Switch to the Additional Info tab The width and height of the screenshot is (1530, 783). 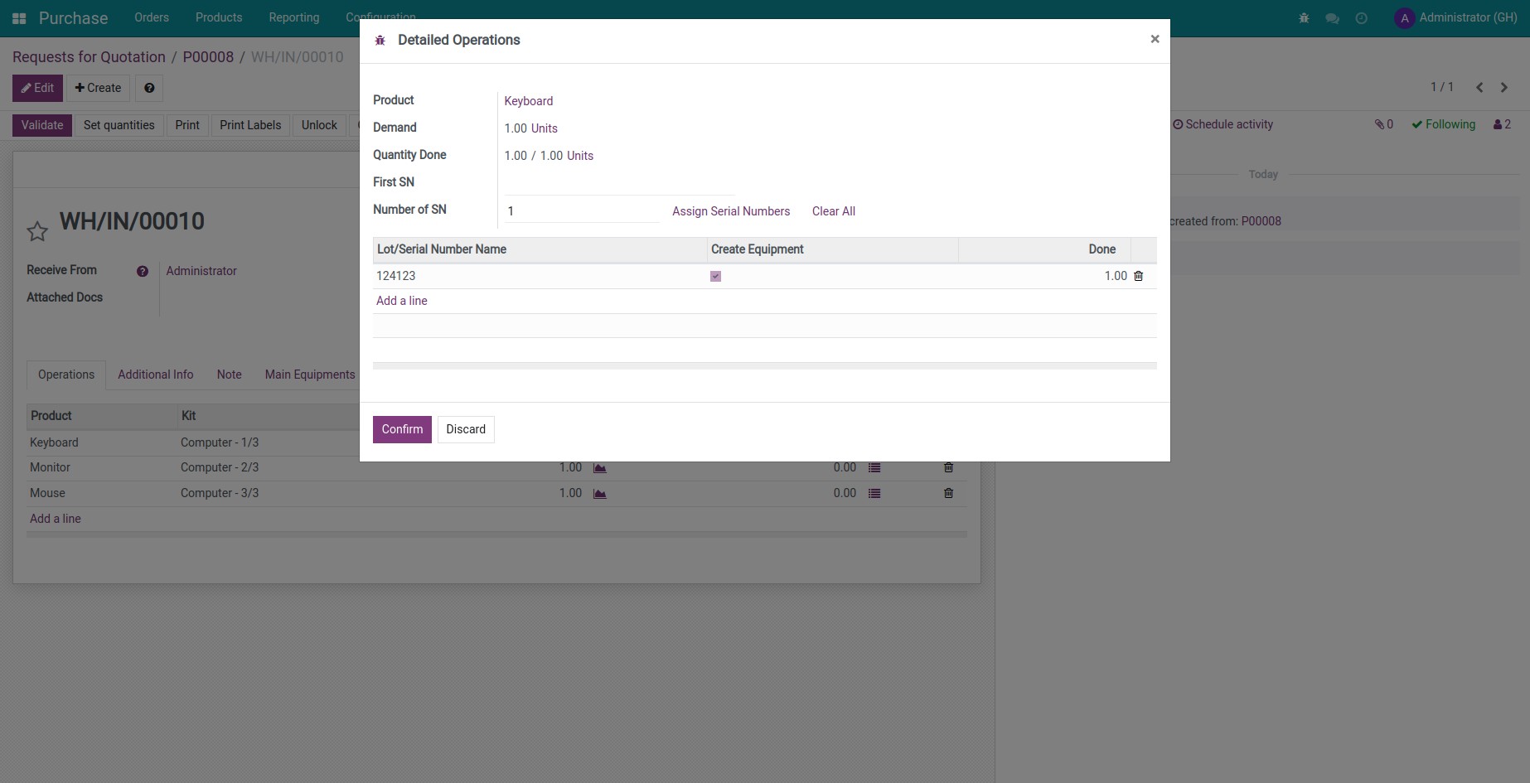point(155,375)
